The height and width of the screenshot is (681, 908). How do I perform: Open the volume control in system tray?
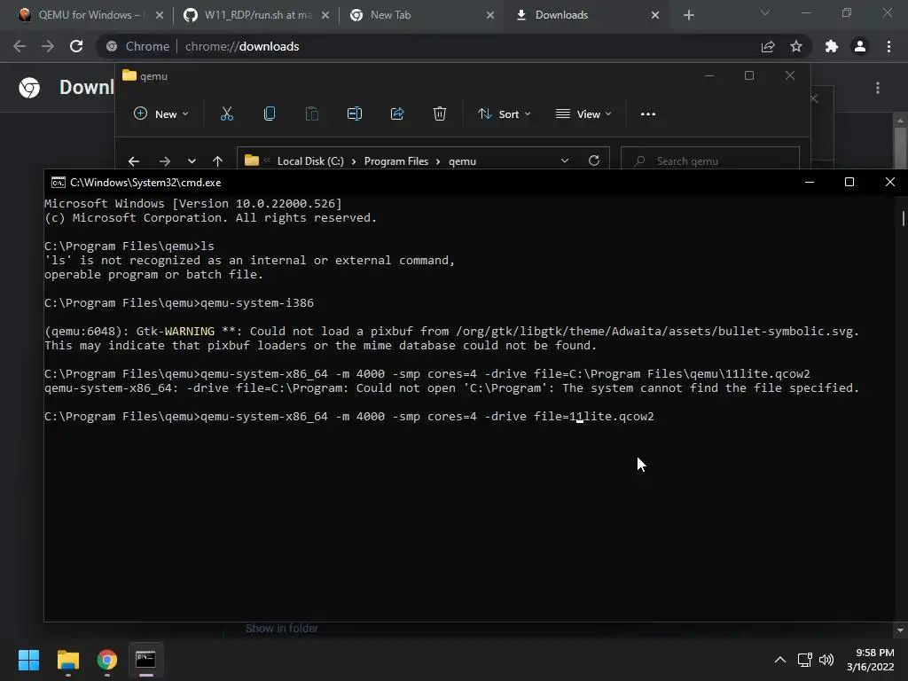click(x=826, y=660)
